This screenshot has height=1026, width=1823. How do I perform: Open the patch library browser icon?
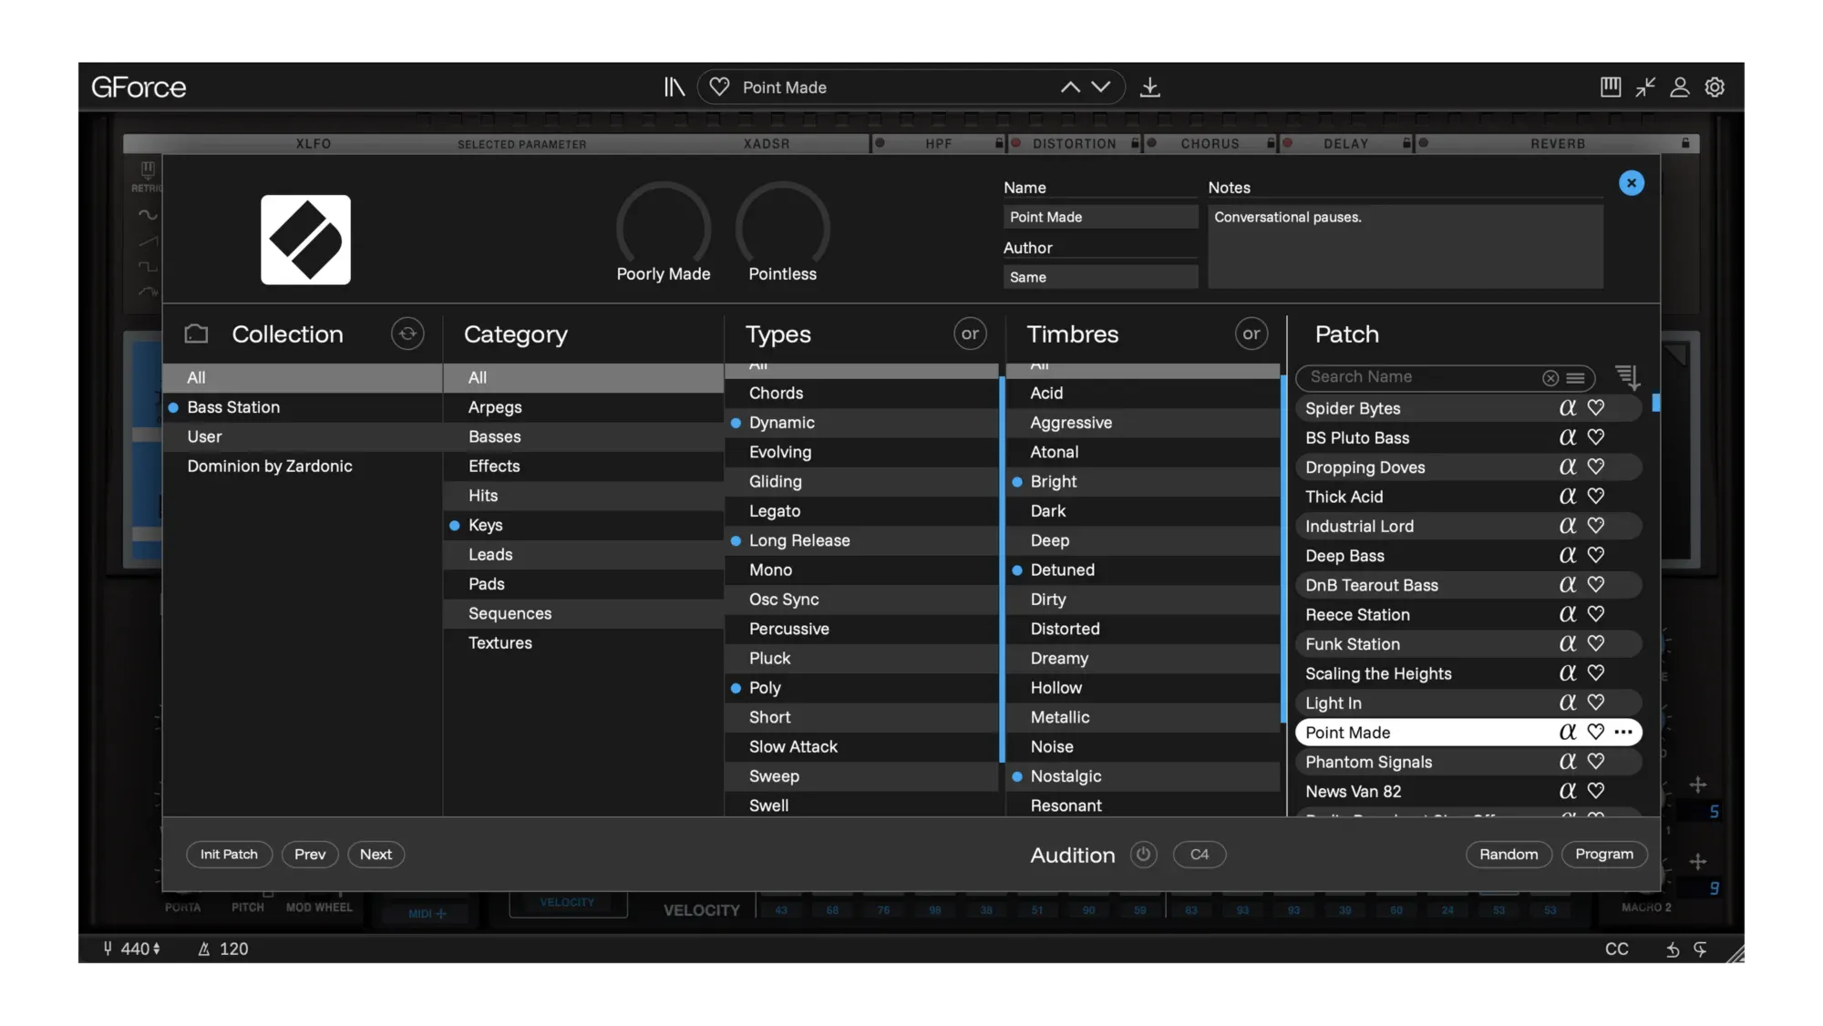coord(674,87)
